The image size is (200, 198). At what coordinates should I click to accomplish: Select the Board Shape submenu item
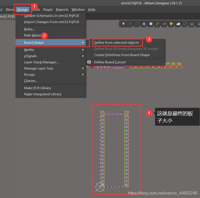(51, 42)
